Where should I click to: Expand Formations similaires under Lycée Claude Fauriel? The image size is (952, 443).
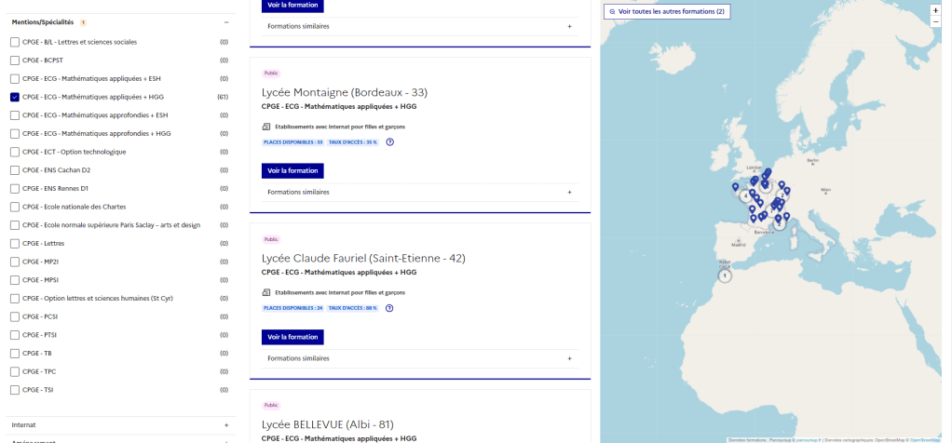(x=569, y=357)
